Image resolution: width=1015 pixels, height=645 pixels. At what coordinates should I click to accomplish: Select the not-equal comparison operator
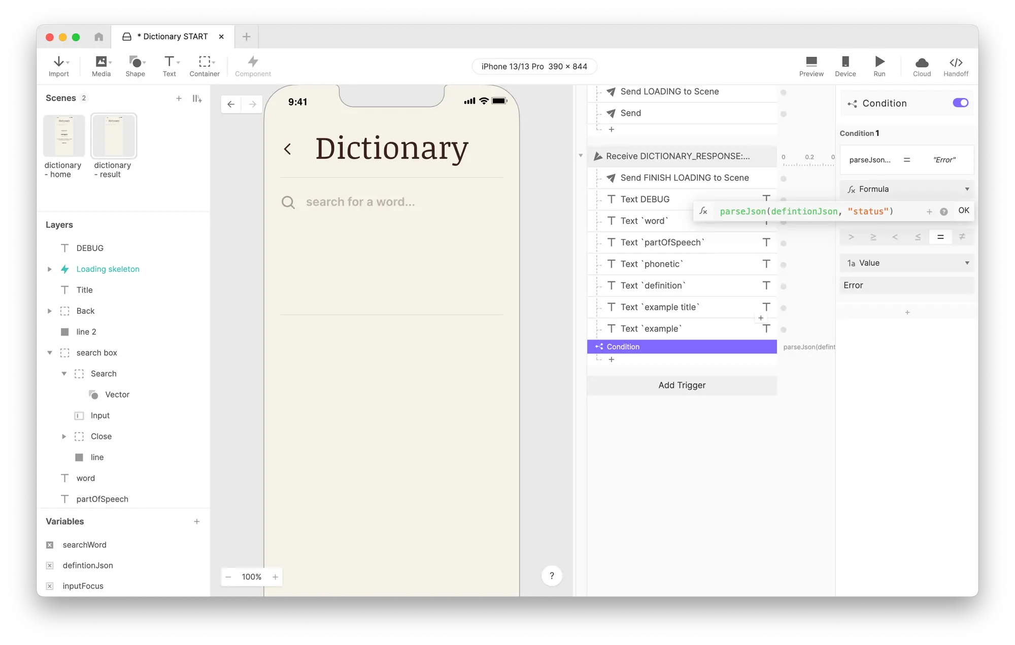[962, 237]
